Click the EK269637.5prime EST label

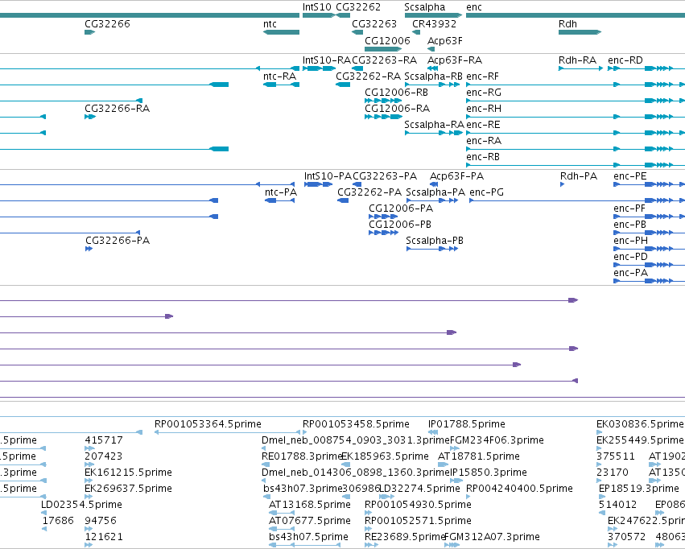click(129, 489)
